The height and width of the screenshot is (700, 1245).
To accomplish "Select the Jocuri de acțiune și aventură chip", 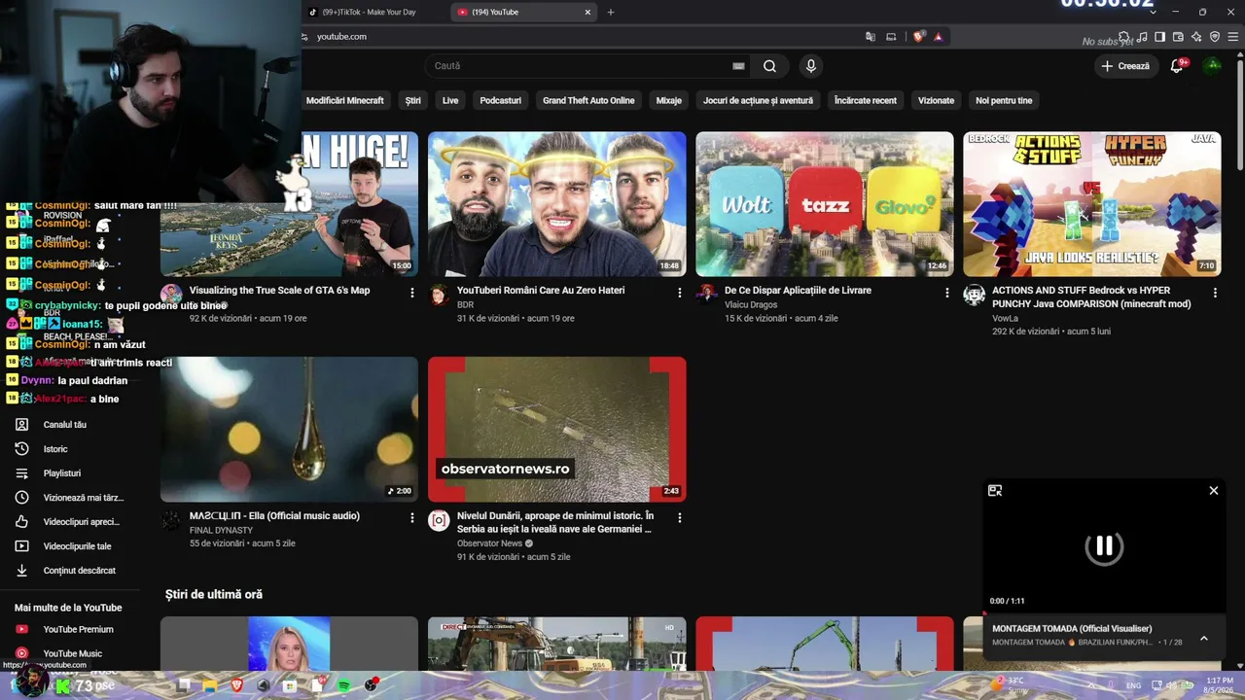I will 759,100.
